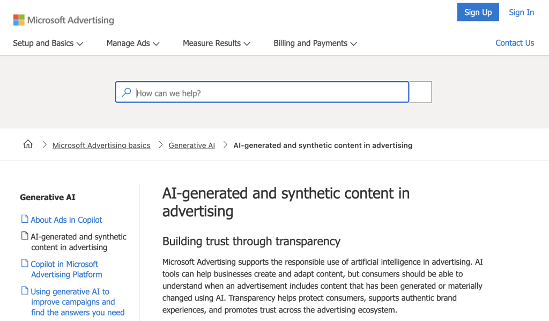Click the 'Building trust through transparency' heading
This screenshot has height=321, width=549.
251,241
